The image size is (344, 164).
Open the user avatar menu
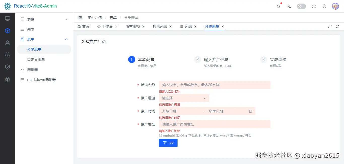click(335, 6)
